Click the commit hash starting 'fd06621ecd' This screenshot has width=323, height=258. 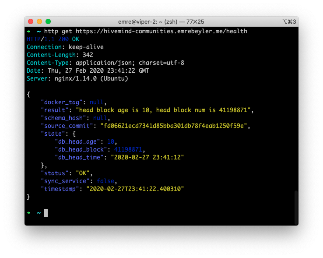click(173, 126)
